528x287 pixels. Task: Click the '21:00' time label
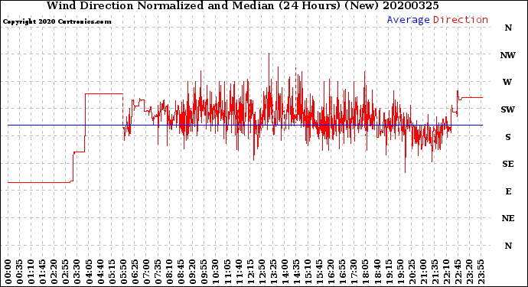point(424,272)
